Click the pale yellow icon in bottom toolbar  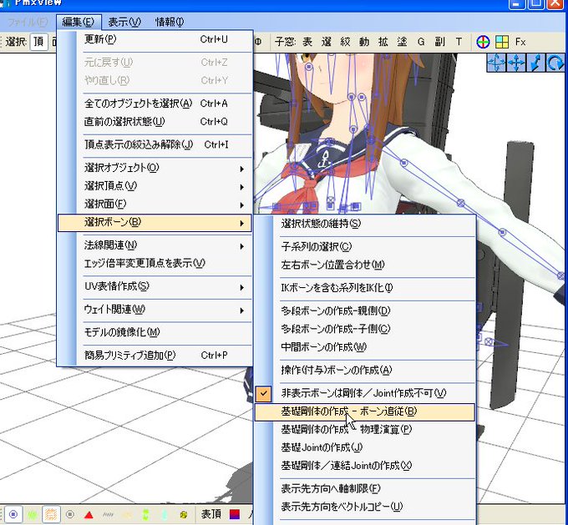click(126, 514)
